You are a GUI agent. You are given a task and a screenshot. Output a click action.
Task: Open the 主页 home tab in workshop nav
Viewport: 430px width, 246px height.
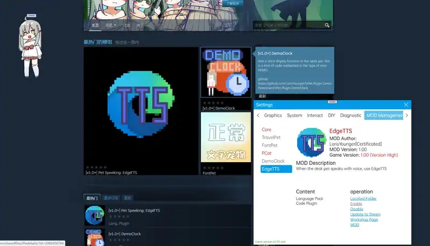click(95, 25)
